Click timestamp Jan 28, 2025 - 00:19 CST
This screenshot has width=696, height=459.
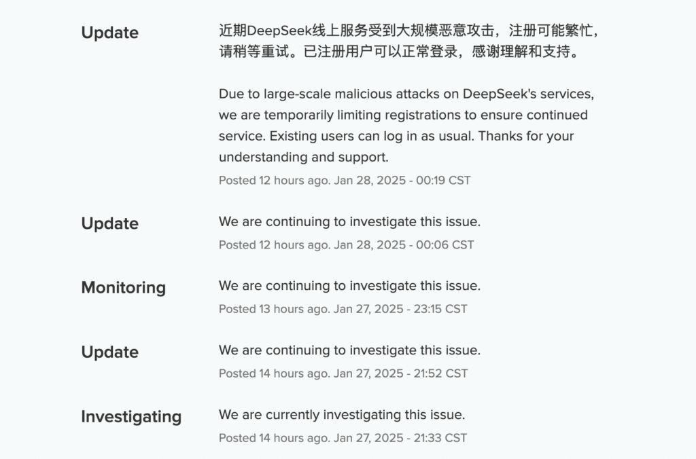coord(402,181)
